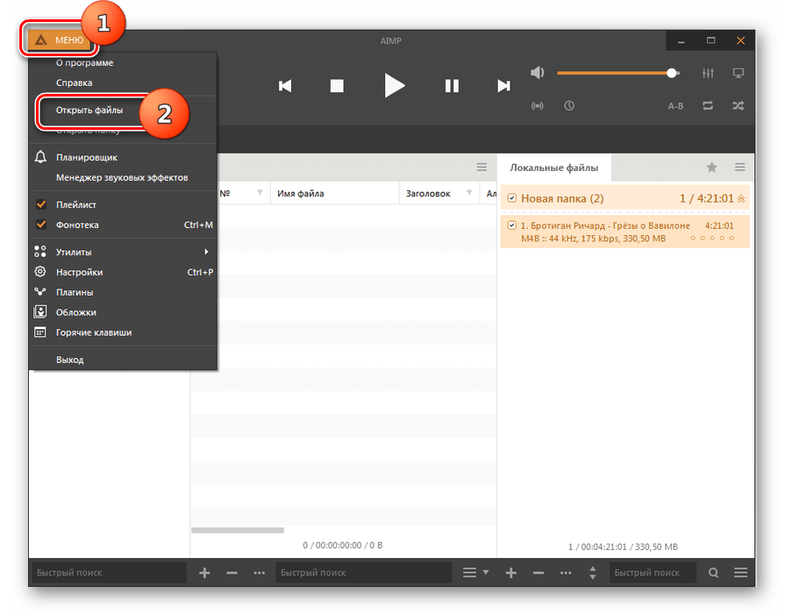
Task: Click the Утилиты four-dots icon
Action: [40, 252]
